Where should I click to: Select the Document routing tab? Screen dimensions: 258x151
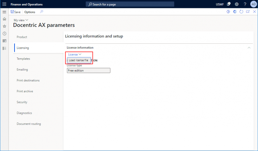(x=29, y=124)
